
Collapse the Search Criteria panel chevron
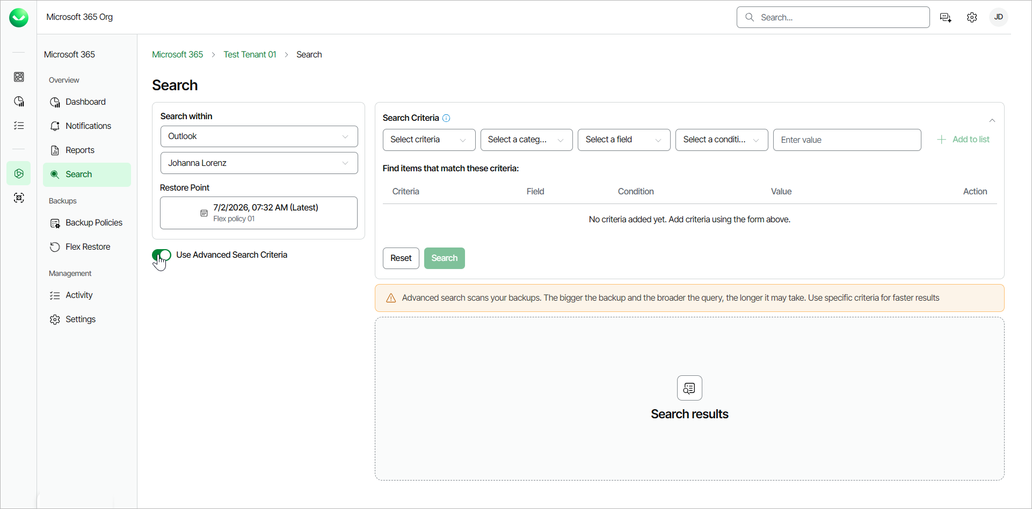click(992, 120)
